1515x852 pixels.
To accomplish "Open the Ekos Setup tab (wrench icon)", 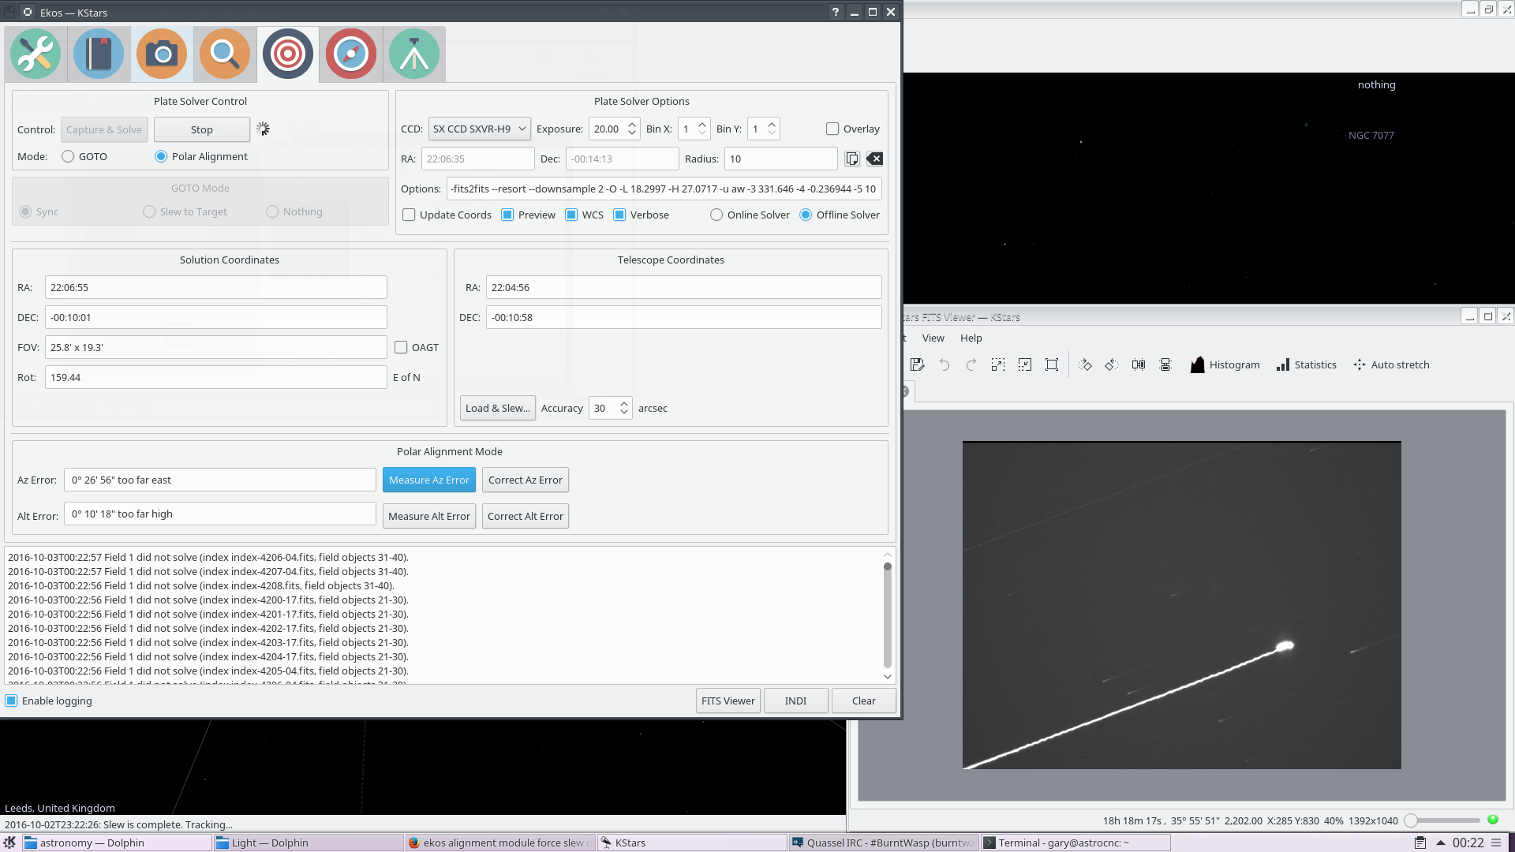I will tap(36, 54).
